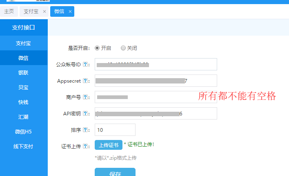The image size is (289, 176).
Task: Select 快钱 from the sidebar
Action: (24, 102)
